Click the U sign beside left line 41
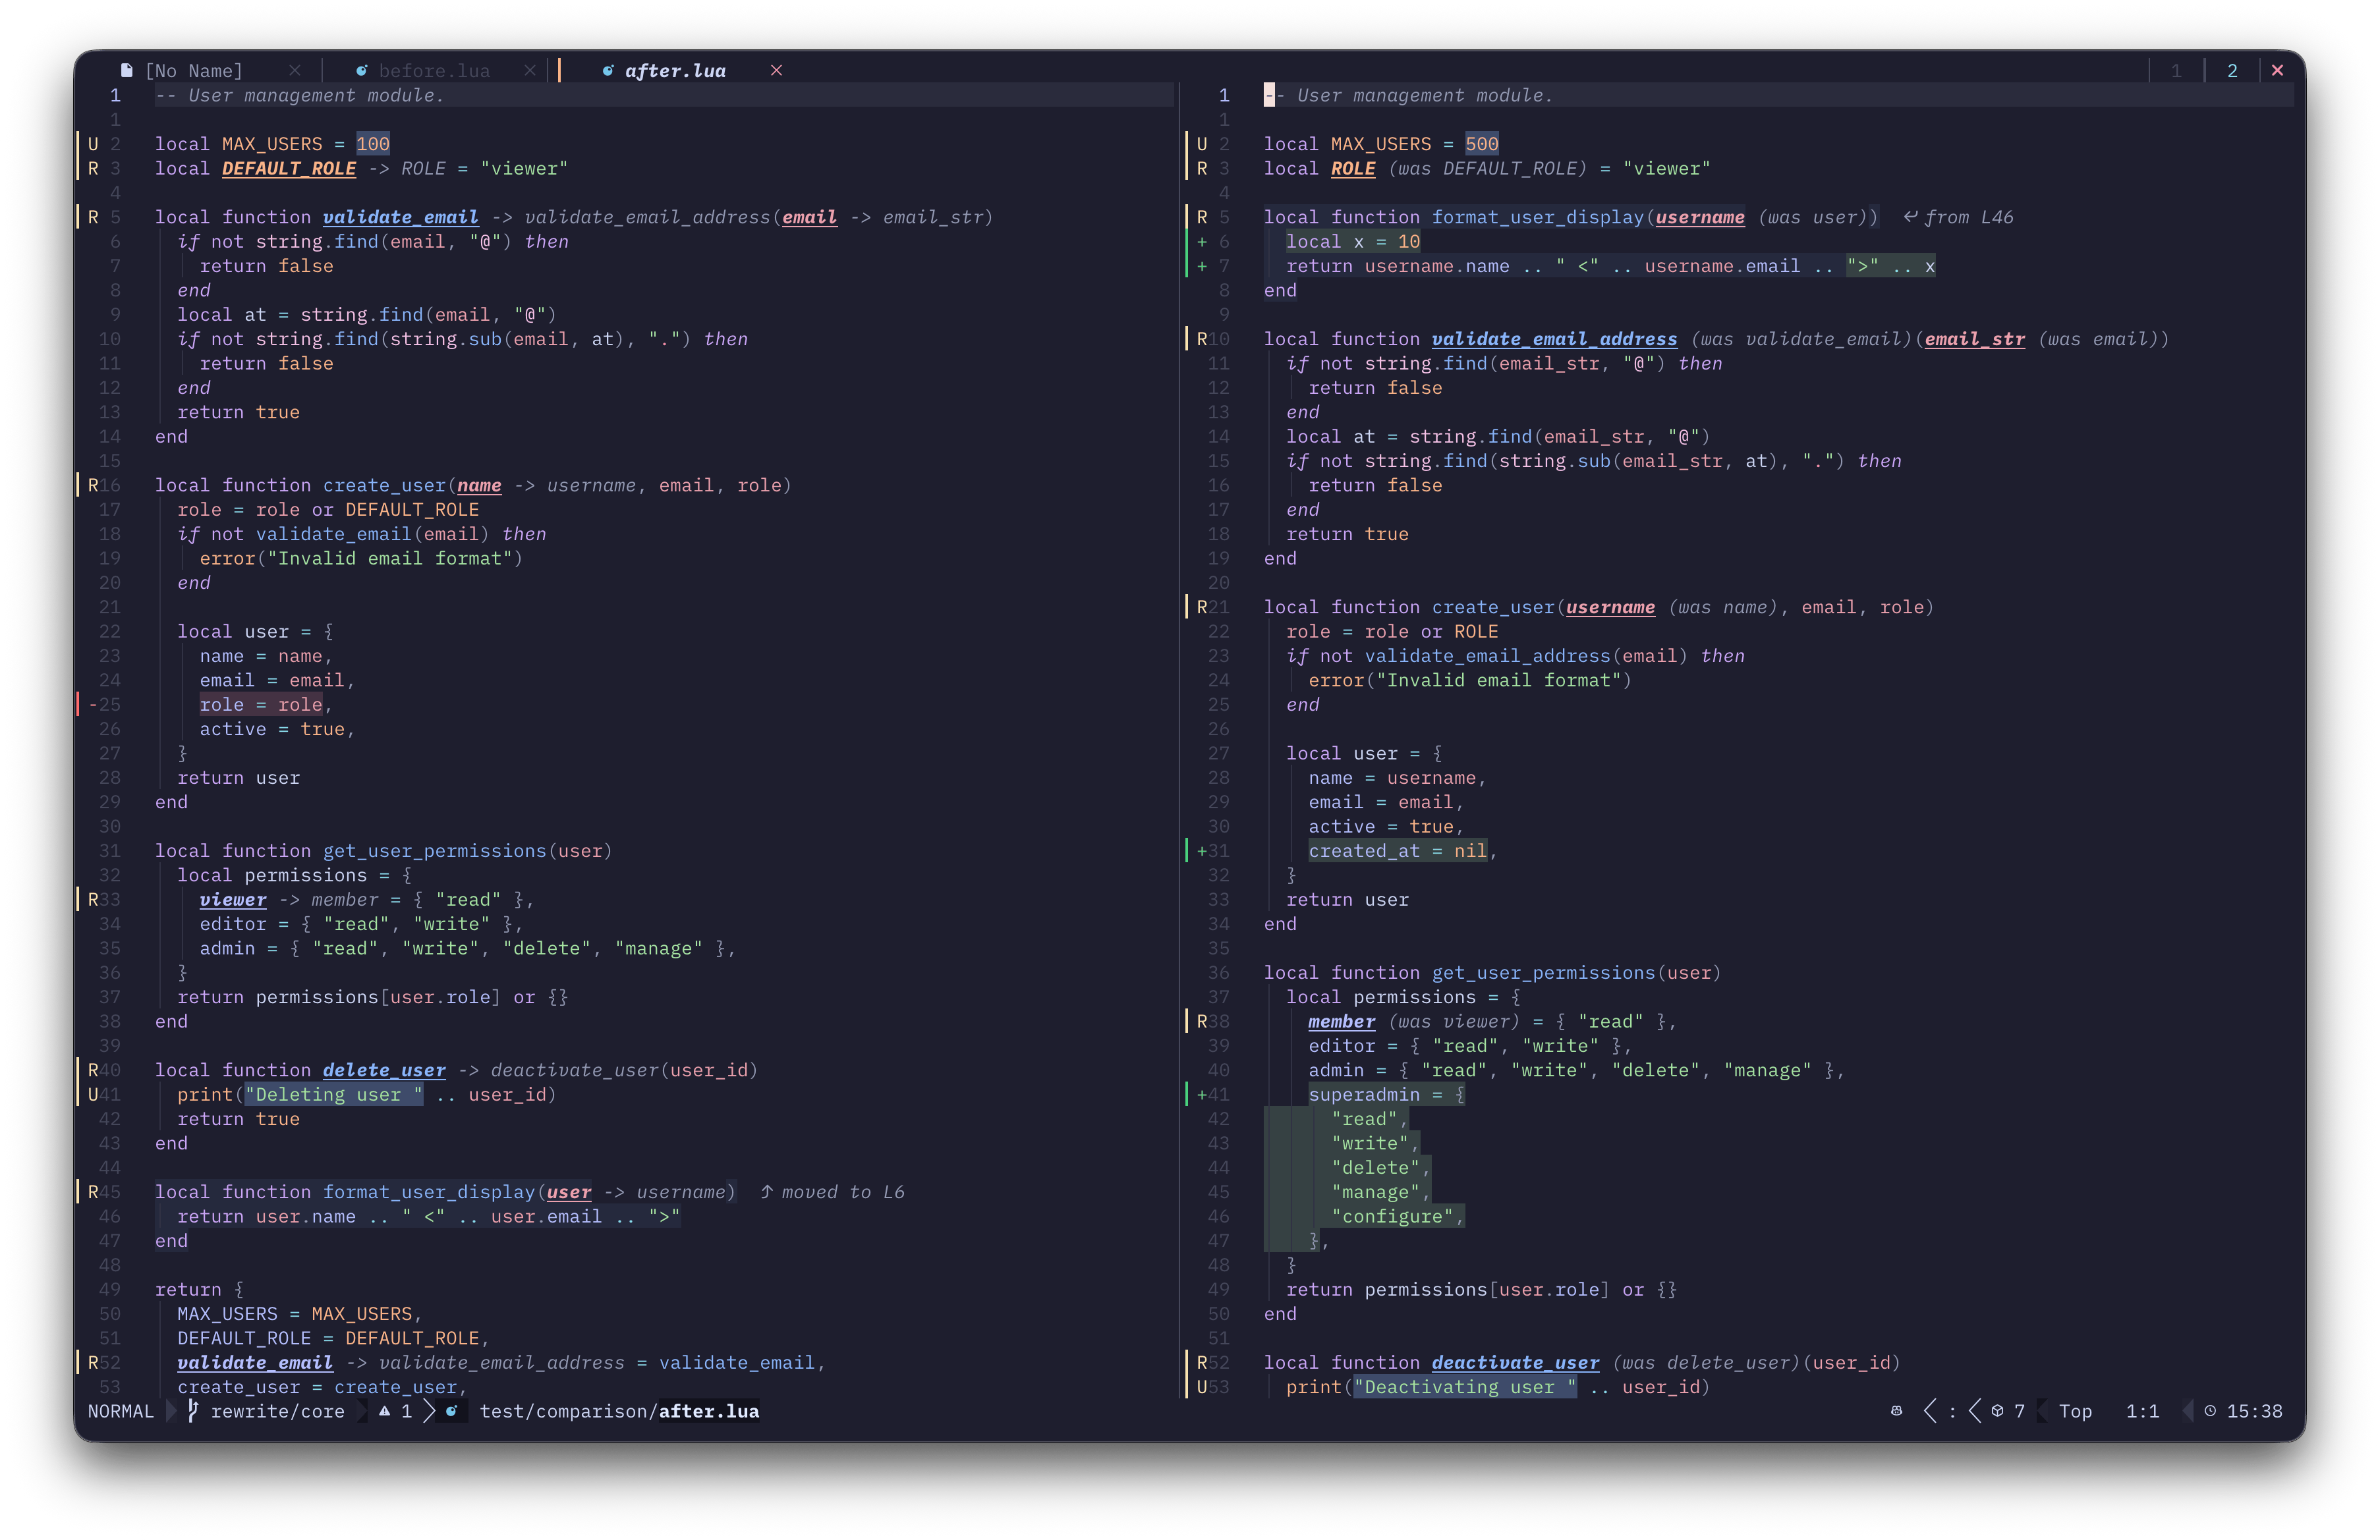This screenshot has width=2380, height=1540. pyautogui.click(x=93, y=1094)
